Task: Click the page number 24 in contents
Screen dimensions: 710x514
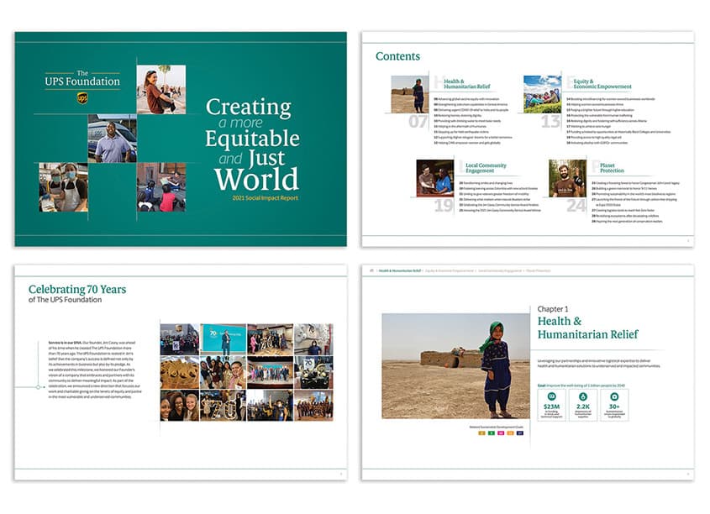Action: coord(576,206)
